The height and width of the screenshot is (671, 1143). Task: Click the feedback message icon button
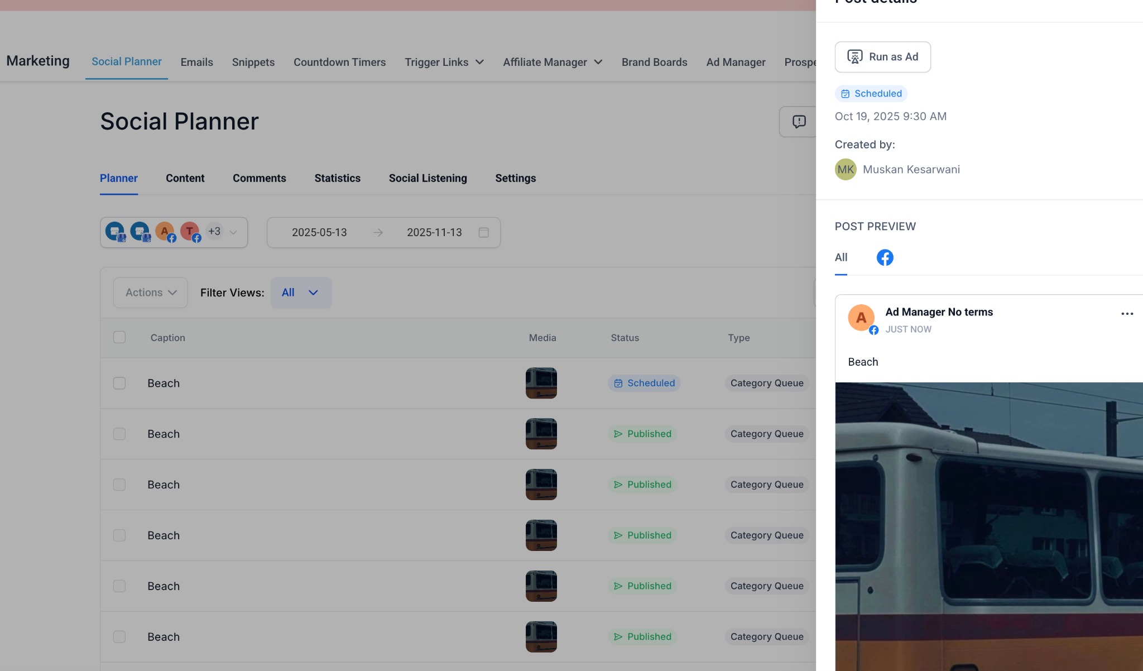click(799, 122)
